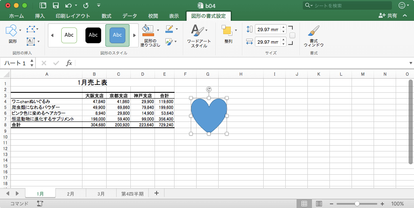Open the 印刷レイアウト tab

[73, 16]
